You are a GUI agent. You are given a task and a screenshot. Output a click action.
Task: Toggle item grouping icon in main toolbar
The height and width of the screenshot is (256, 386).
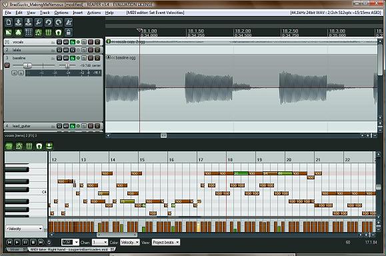[19, 32]
